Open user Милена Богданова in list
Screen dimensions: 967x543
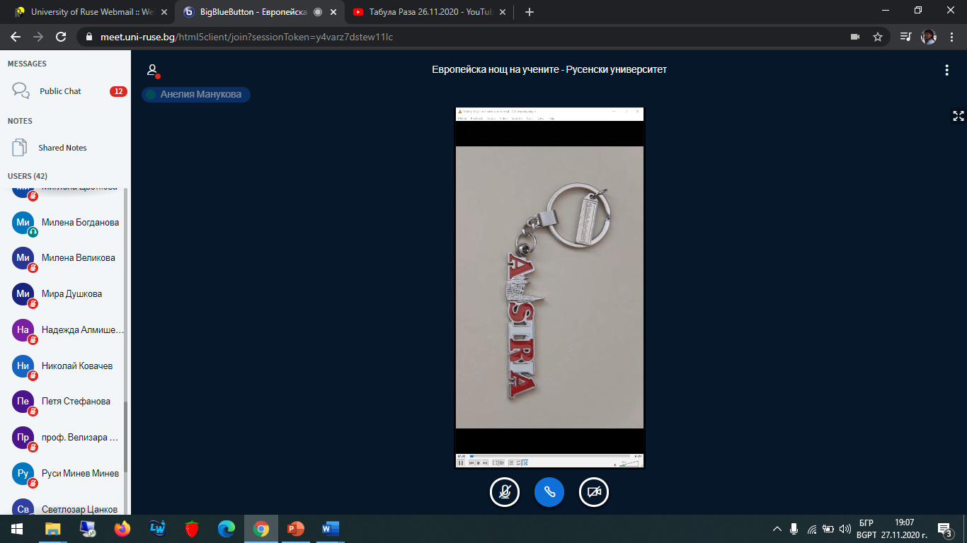[80, 222]
